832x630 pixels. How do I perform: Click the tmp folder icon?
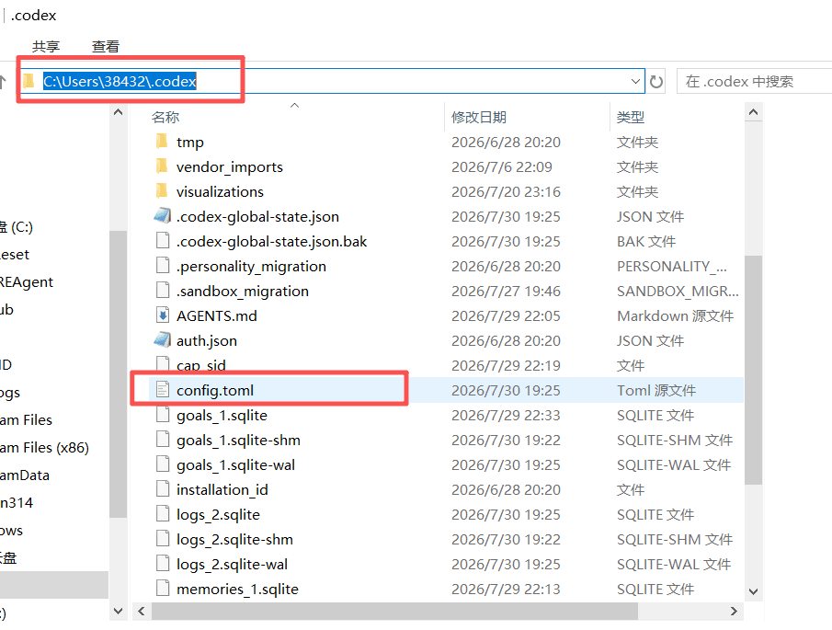pos(163,142)
